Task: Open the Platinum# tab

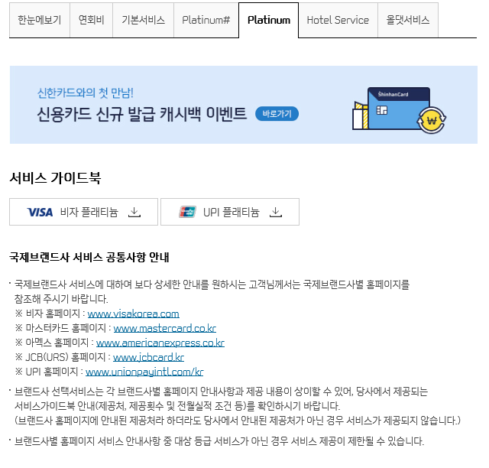Action: [x=206, y=20]
